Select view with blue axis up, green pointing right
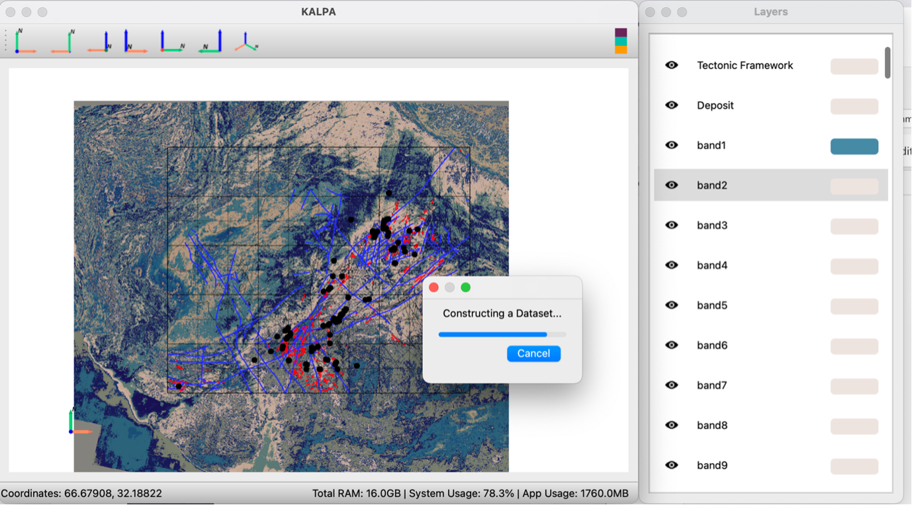Viewport: 914px width, 507px height. point(172,41)
